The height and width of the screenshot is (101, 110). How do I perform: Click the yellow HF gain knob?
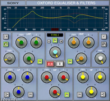pyautogui.click(x=91, y=92)
